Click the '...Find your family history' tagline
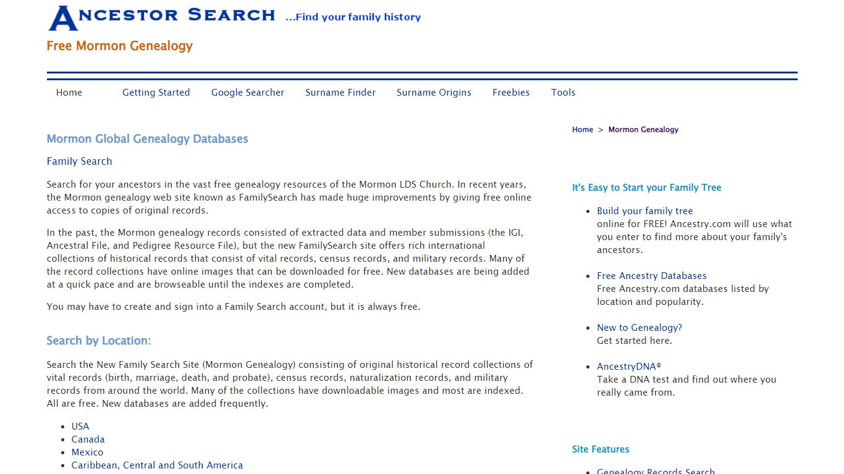Viewport: 844px width, 474px height. pyautogui.click(x=353, y=17)
